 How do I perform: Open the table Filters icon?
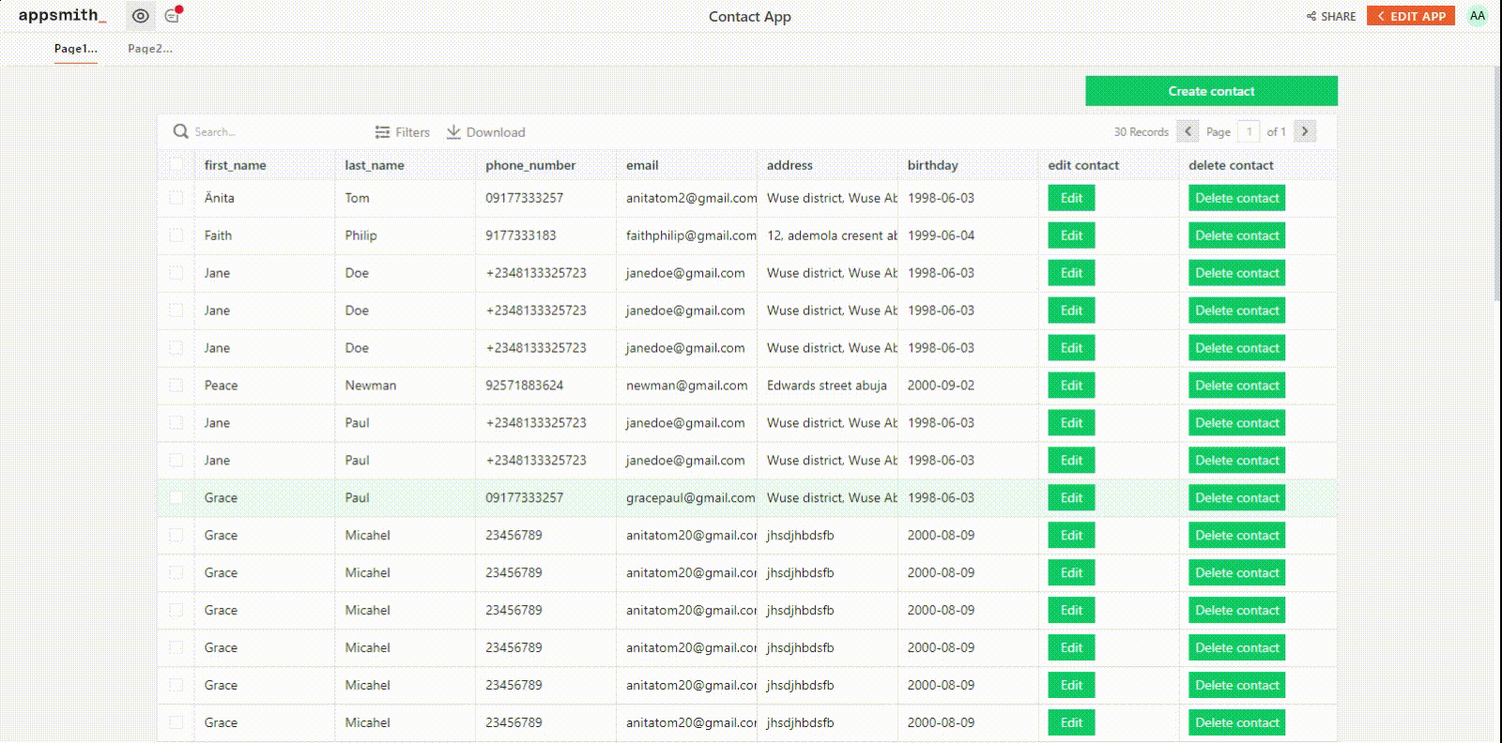point(382,132)
